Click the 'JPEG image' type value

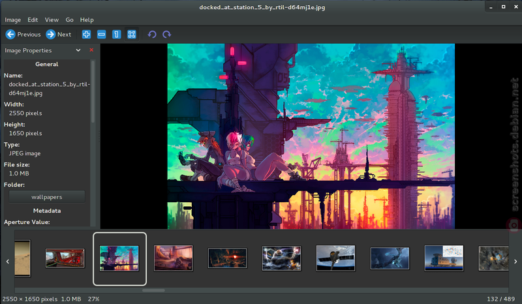pos(25,153)
